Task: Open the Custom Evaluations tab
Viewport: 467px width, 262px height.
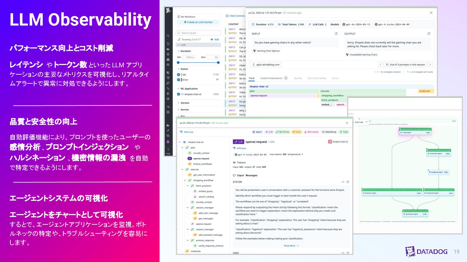Action: click(274, 78)
